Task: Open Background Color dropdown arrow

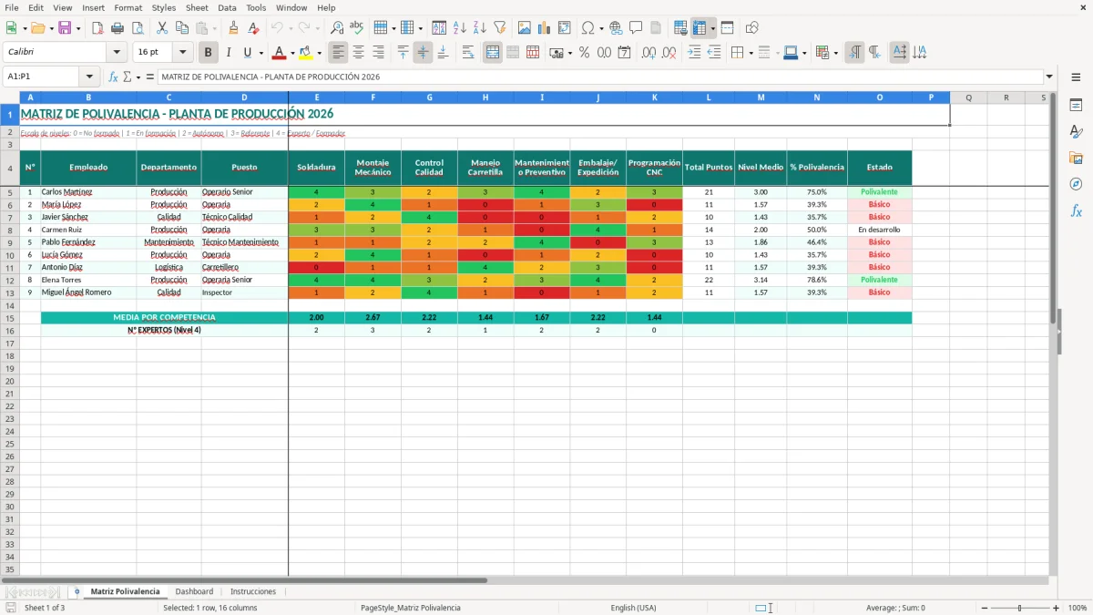Action: (319, 52)
